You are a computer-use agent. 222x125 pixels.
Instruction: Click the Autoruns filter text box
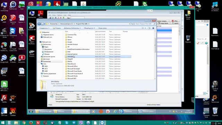(x=77, y=18)
